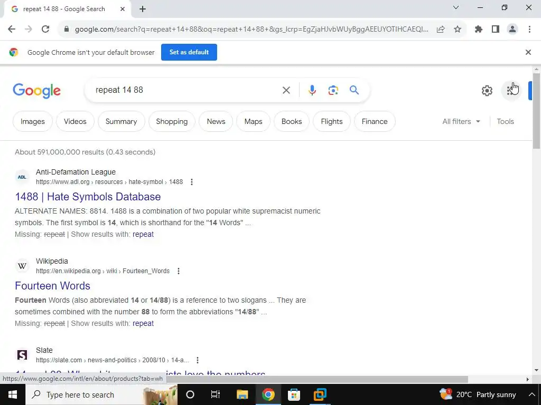Open '1488 | Hate Symbols Database' result
The image size is (541, 405).
point(88,197)
